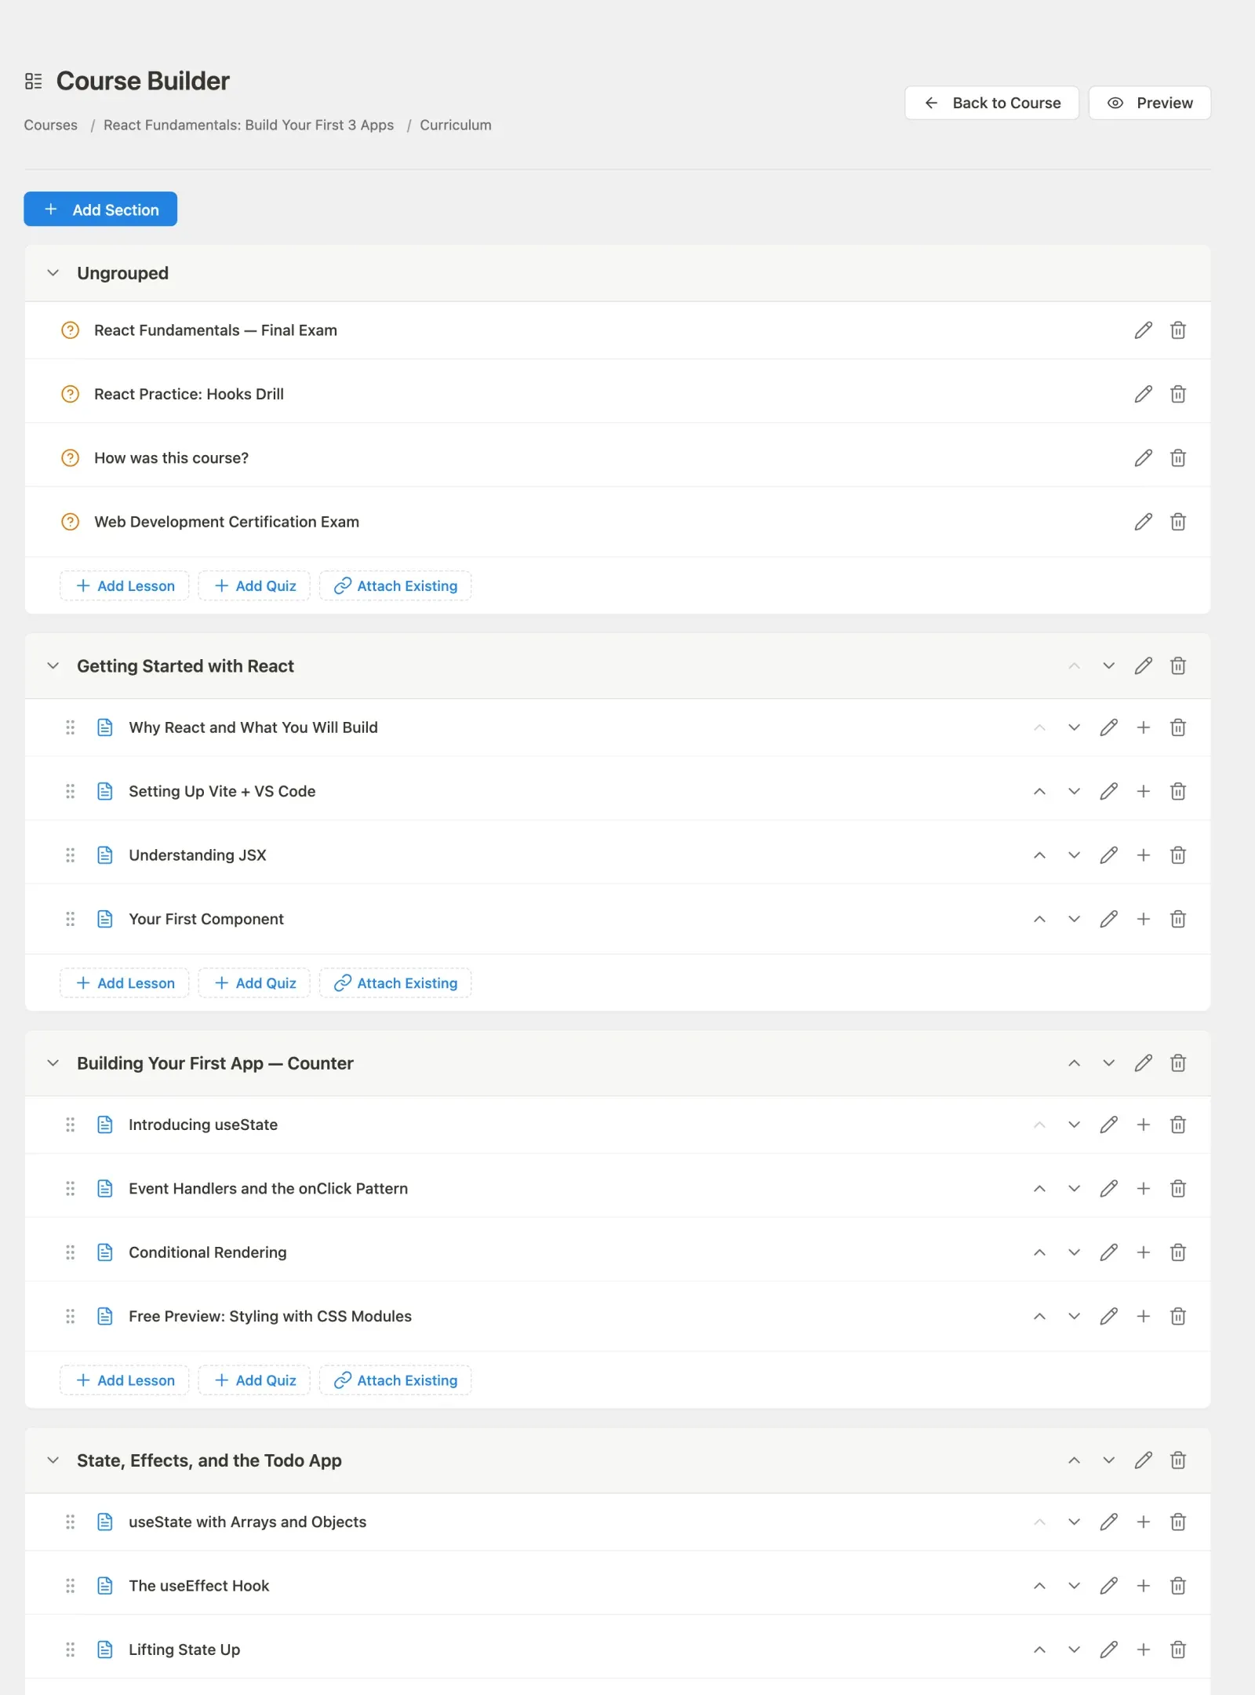The width and height of the screenshot is (1255, 1695).
Task: Collapse the Ungrouped section
Action: [x=53, y=273]
